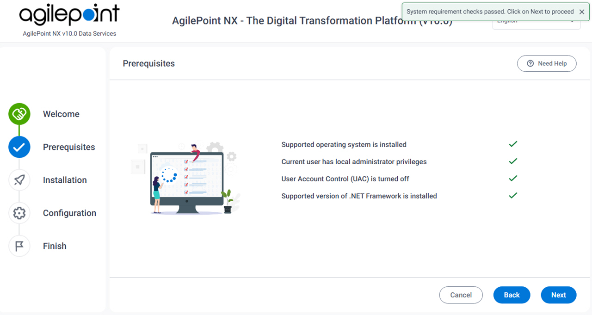Click the Back button
This screenshot has width=592, height=315.
tap(512, 295)
